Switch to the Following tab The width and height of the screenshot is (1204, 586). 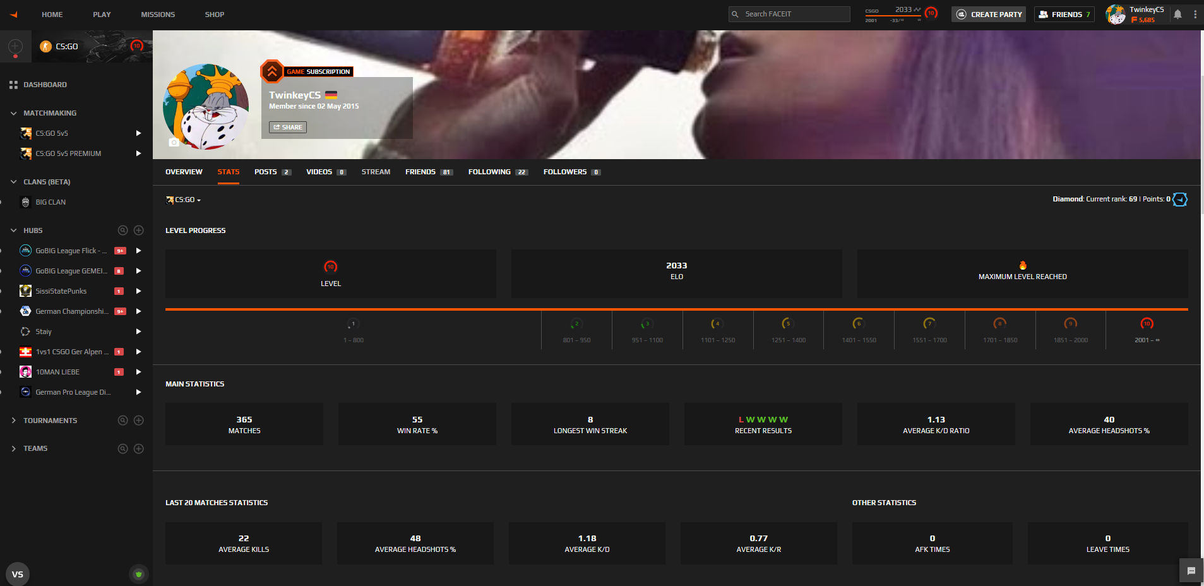[x=498, y=172]
